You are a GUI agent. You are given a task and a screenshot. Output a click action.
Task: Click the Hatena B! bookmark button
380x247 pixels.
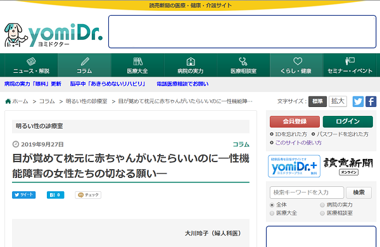click(56, 195)
